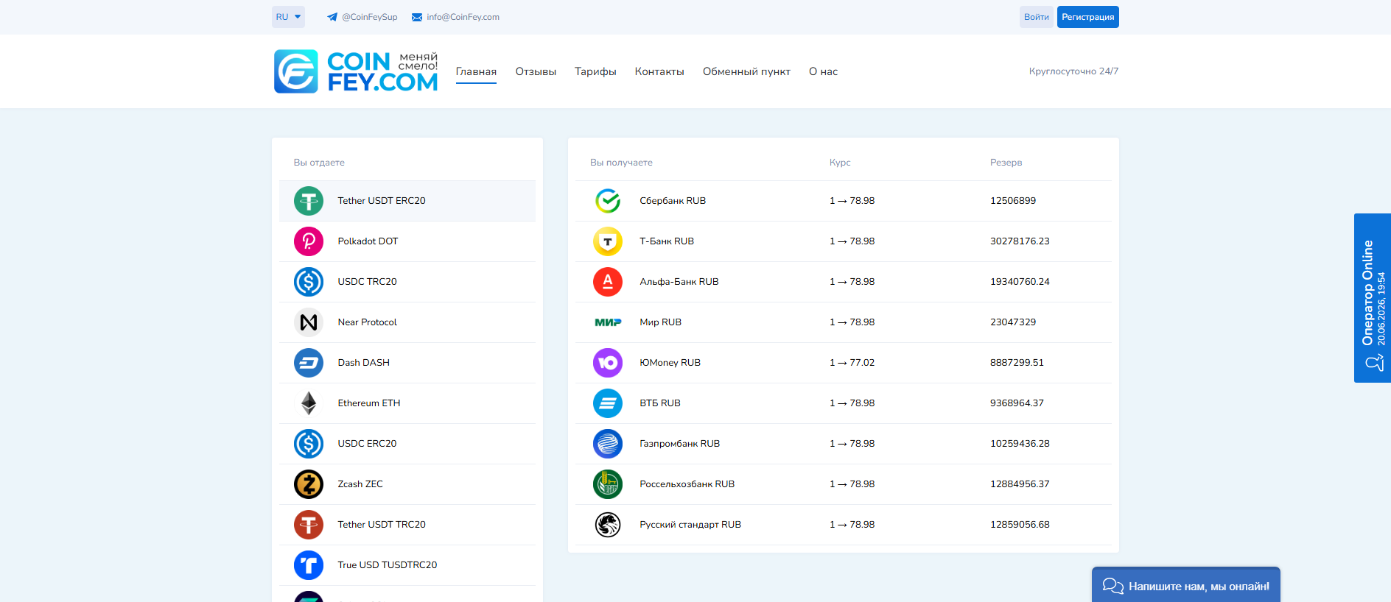Click the Telegram paper-plane icon
This screenshot has width=1391, height=602.
[x=332, y=17]
